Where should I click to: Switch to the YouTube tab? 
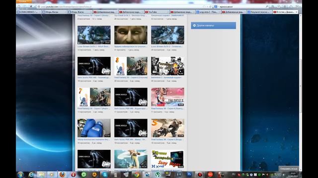pyautogui.click(x=157, y=12)
